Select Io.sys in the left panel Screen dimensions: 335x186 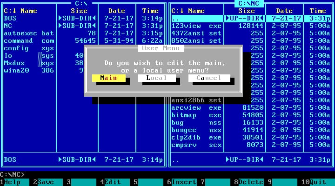(29, 56)
